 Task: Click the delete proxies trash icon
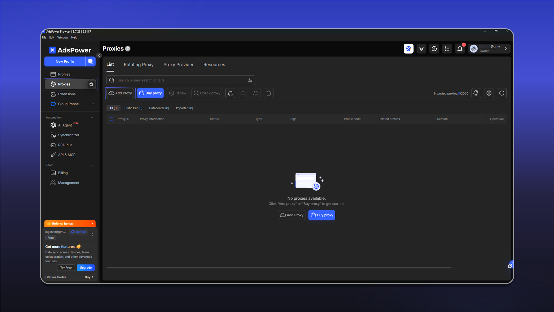269,93
